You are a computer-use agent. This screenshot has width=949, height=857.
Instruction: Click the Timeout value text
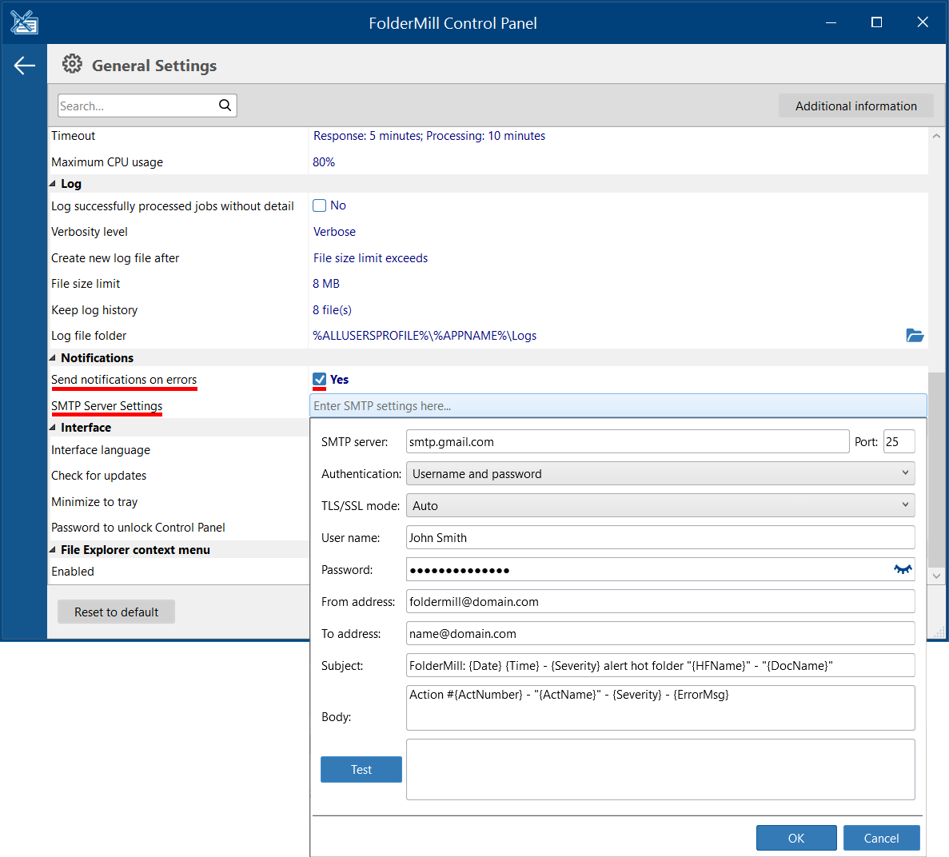pos(429,136)
